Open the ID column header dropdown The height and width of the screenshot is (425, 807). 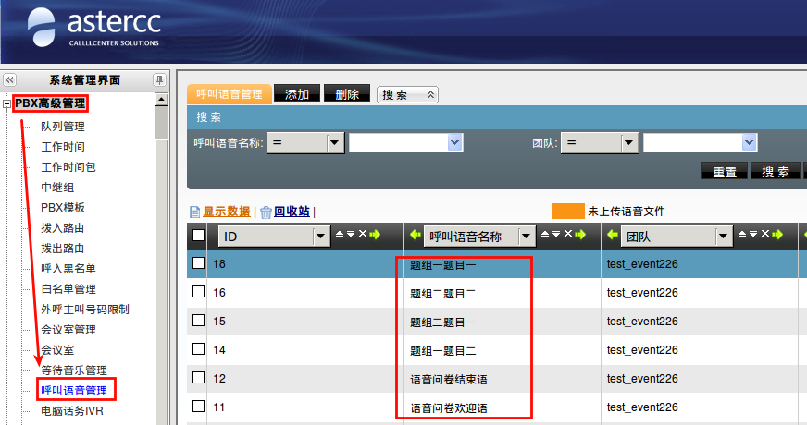pos(321,237)
